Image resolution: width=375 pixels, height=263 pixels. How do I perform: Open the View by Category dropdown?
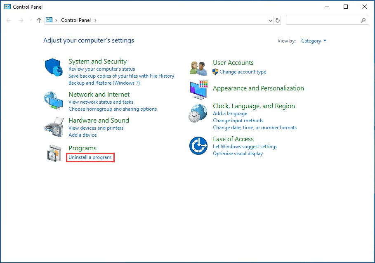[314, 41]
